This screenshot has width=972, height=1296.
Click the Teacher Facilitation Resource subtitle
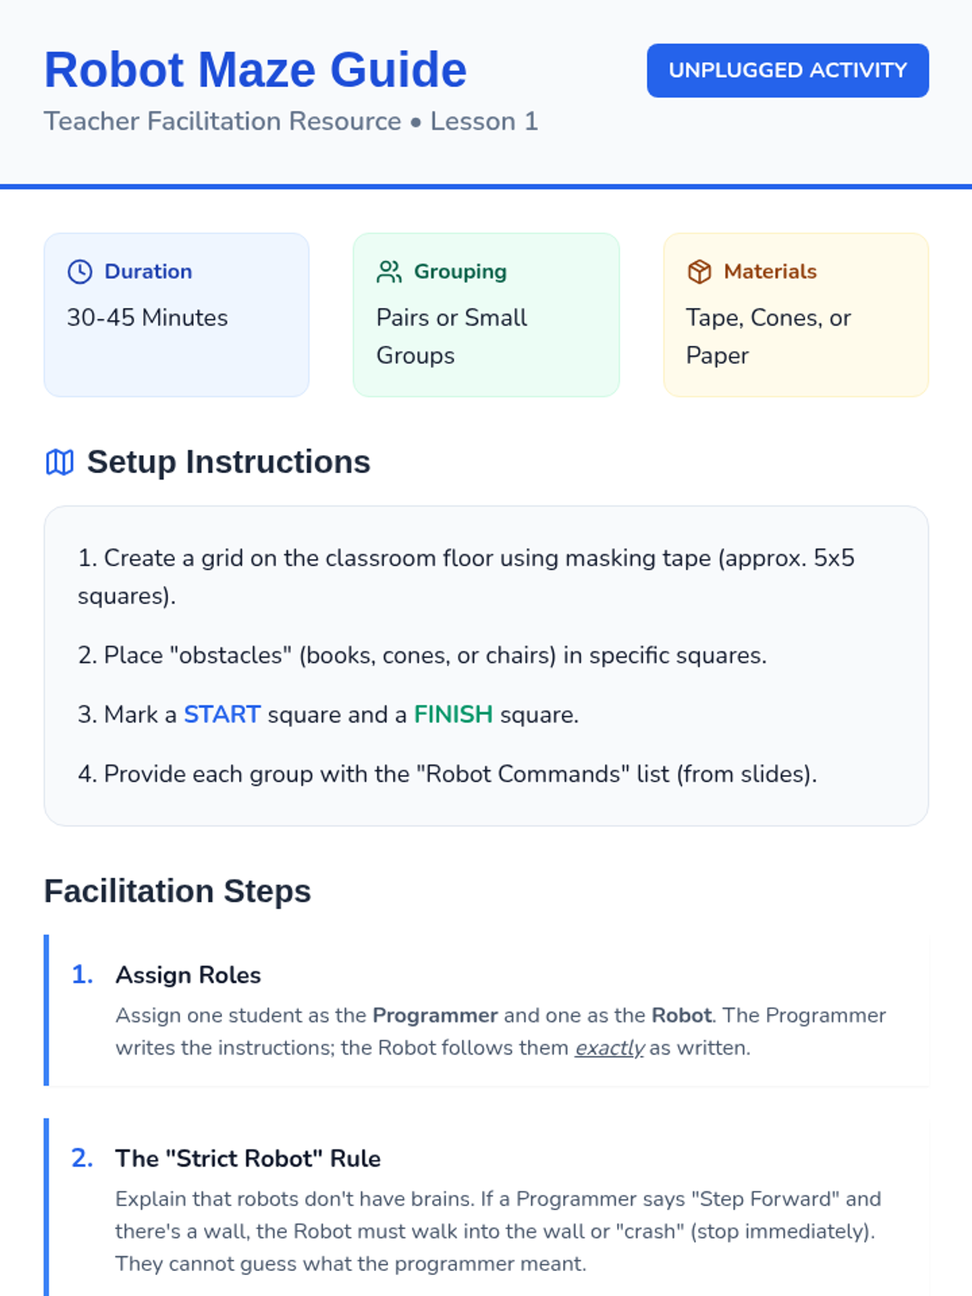click(x=222, y=122)
